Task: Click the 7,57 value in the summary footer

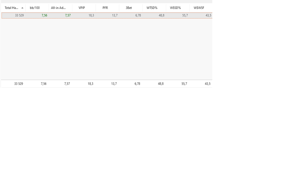Action: (x=67, y=84)
